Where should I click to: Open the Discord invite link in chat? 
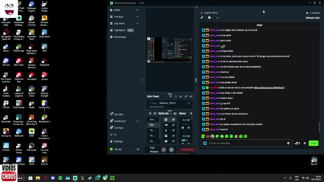pyautogui.click(x=269, y=88)
